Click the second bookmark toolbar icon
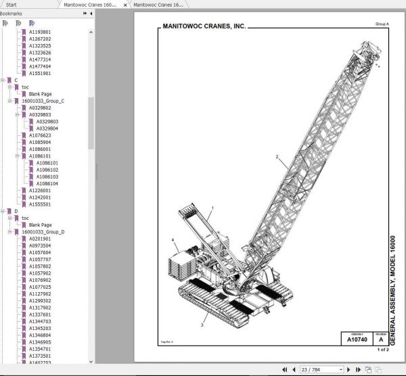The height and width of the screenshot is (376, 406). [x=18, y=24]
